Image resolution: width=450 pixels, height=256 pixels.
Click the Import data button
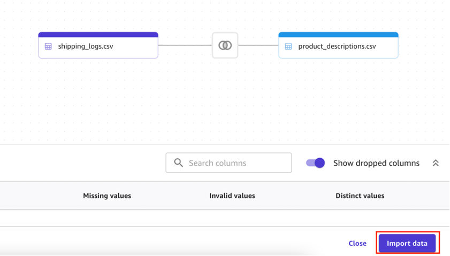coord(407,243)
